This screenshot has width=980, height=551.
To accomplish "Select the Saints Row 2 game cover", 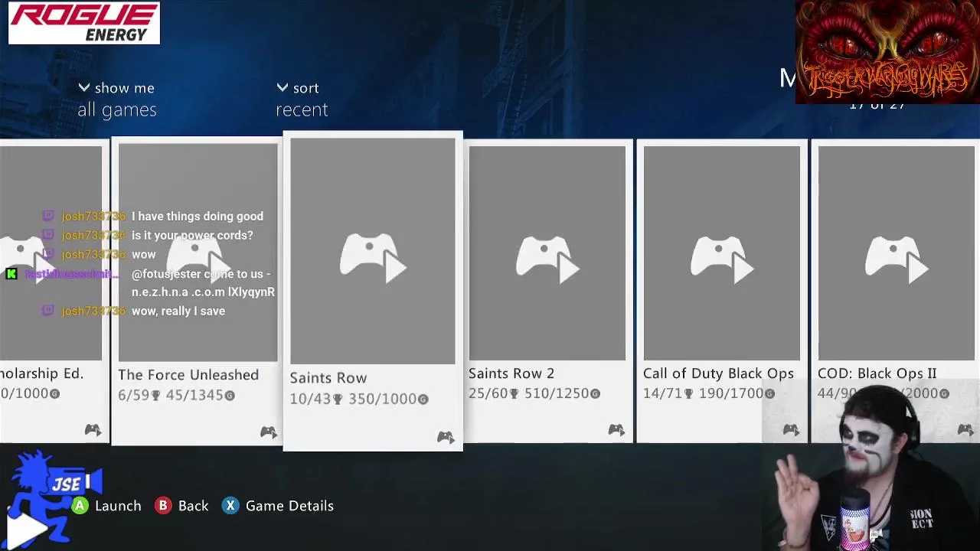I will click(547, 253).
